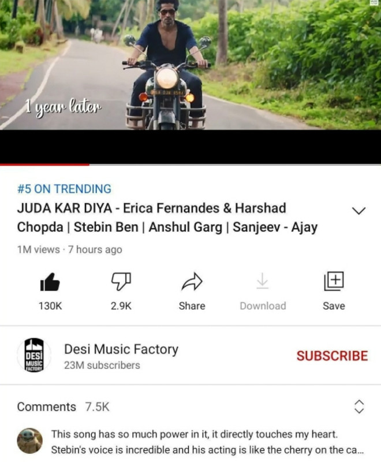The height and width of the screenshot is (462, 381).
Task: Open the Comments 7.5K header
Action: [x=63, y=407]
